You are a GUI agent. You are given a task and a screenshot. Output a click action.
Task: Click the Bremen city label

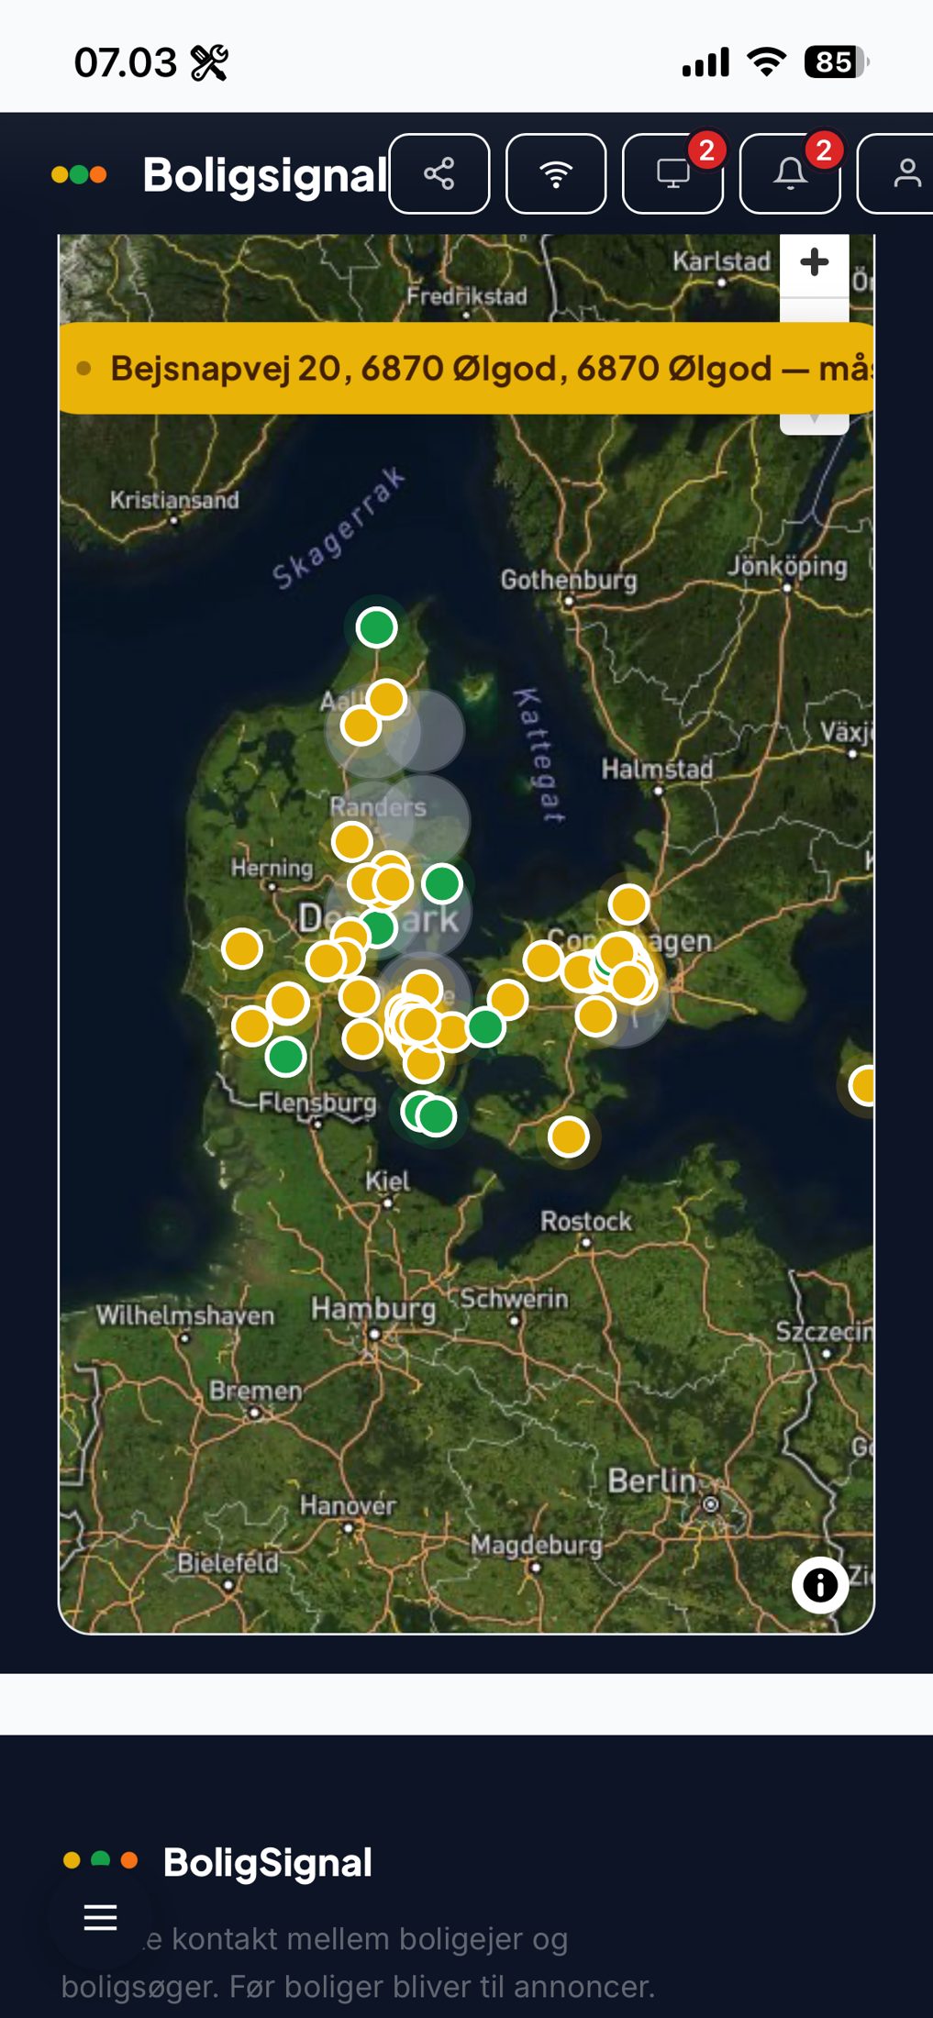[255, 1391]
